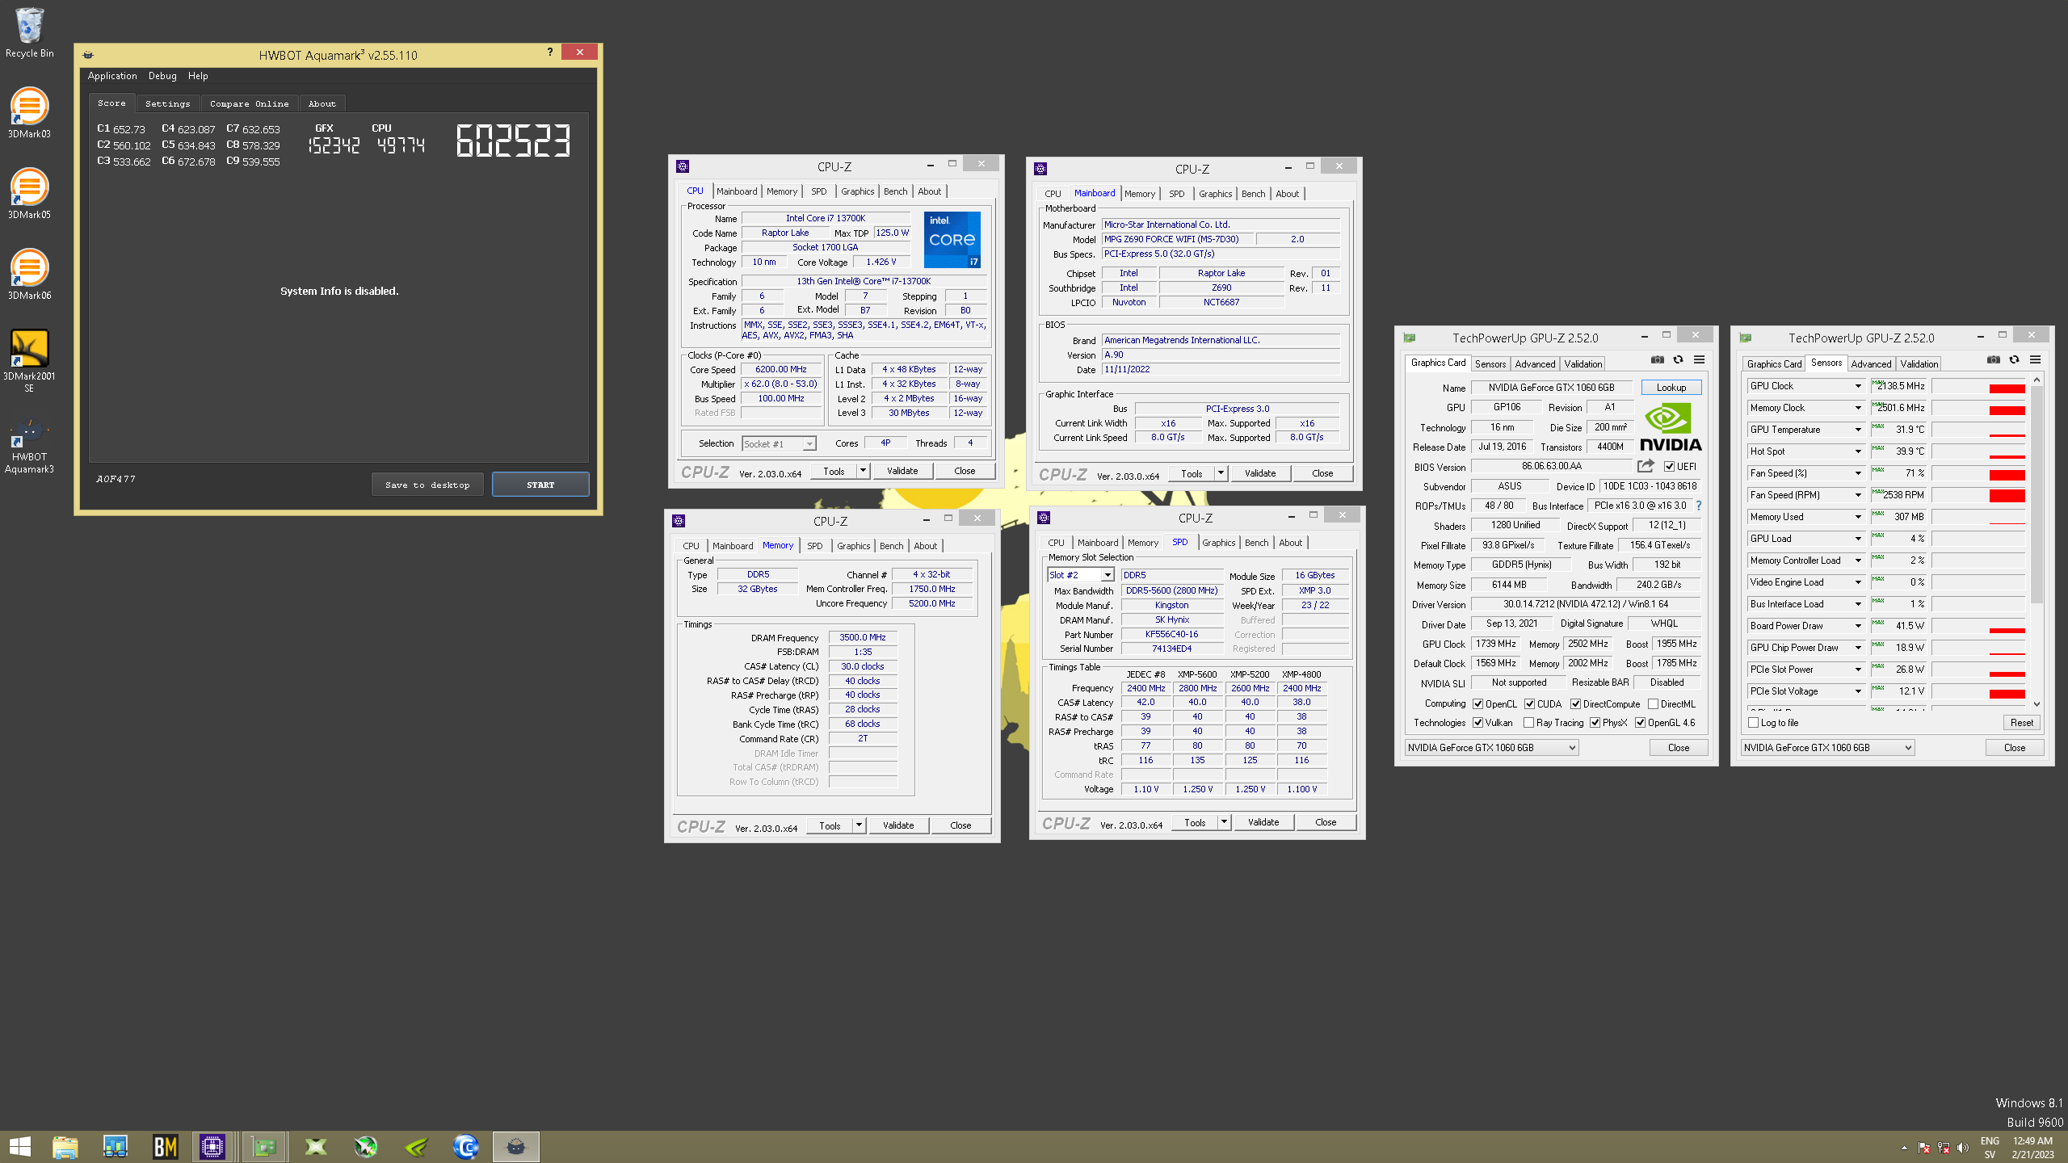Open the BM application on the taskbar
This screenshot has height=1163, width=2068.
click(165, 1146)
